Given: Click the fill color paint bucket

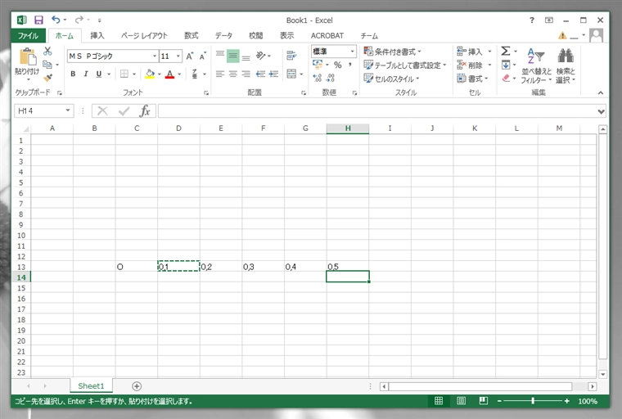Looking at the screenshot, I should click(x=150, y=74).
